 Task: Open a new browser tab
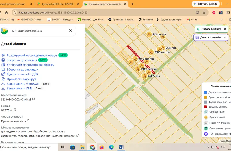(132, 4)
